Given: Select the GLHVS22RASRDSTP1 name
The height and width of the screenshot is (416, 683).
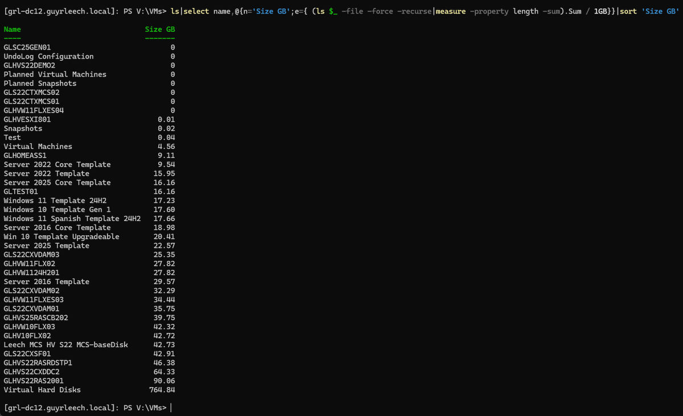Looking at the screenshot, I should tap(38, 363).
